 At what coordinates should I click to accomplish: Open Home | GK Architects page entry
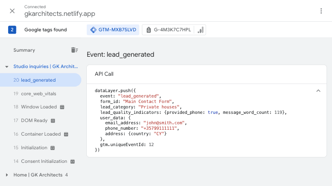(38, 175)
